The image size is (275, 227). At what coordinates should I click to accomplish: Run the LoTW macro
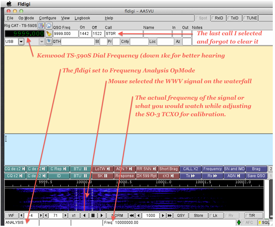point(103,169)
